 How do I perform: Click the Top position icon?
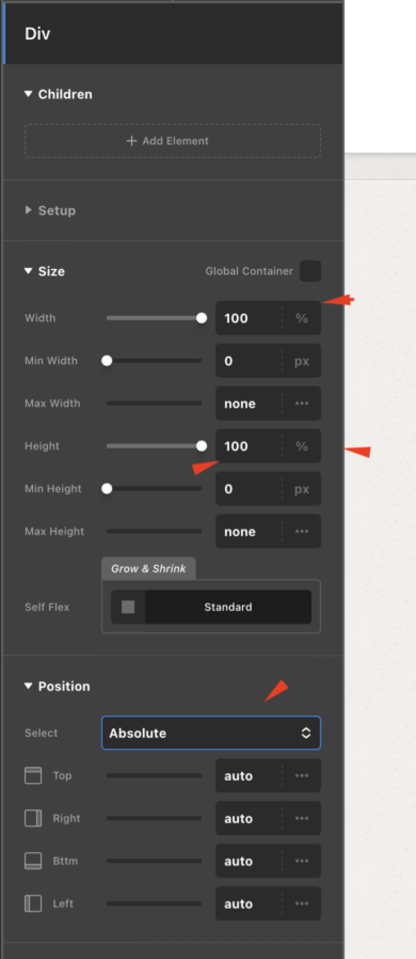[x=33, y=775]
